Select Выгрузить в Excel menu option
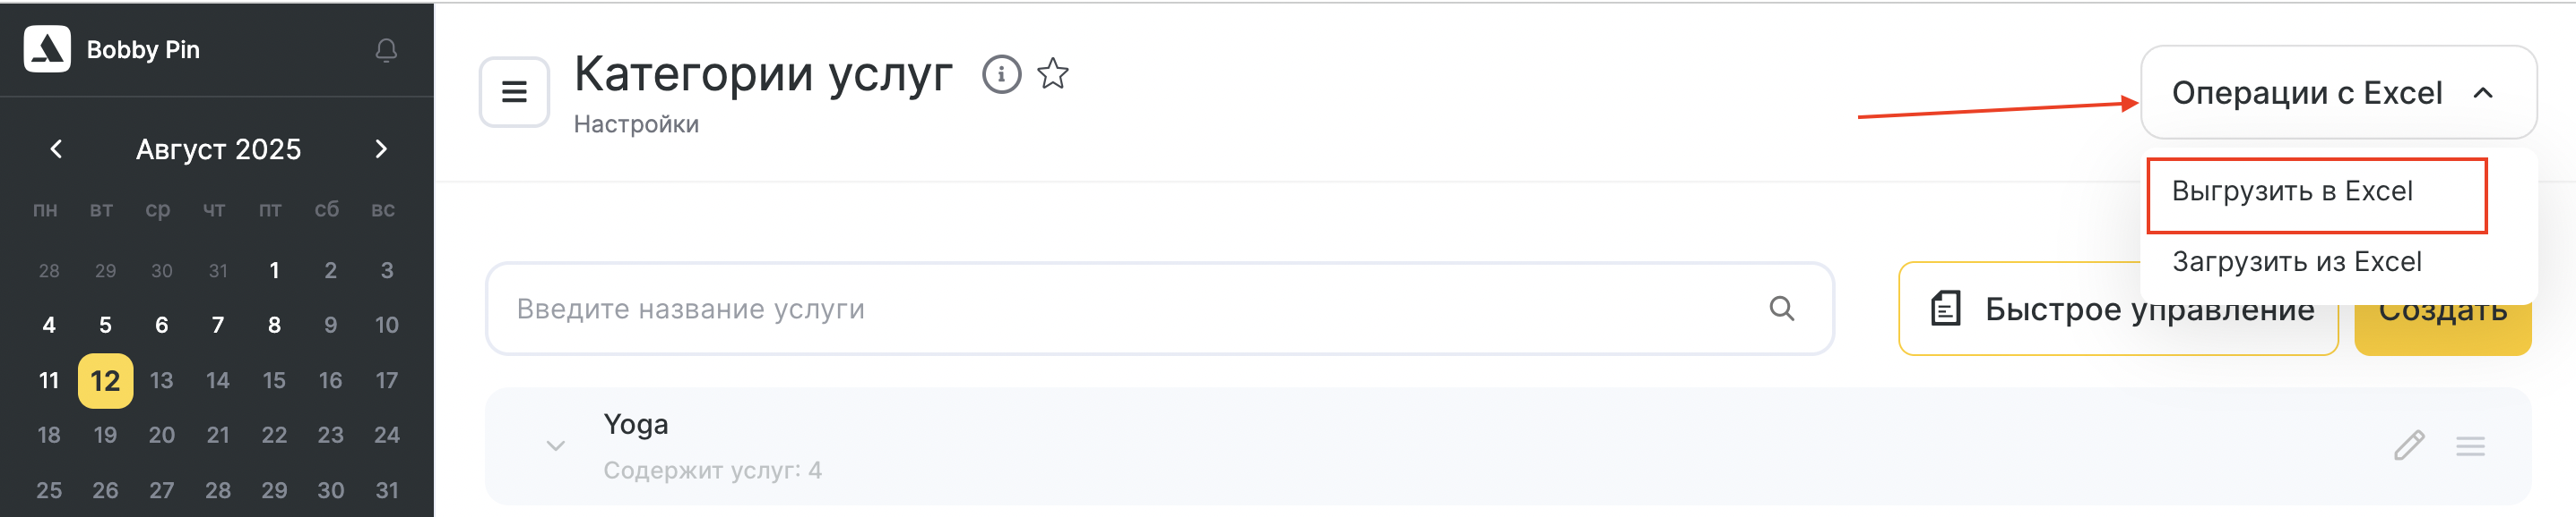2576x517 pixels. (2292, 191)
